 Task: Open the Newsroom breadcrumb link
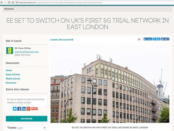[9, 9]
